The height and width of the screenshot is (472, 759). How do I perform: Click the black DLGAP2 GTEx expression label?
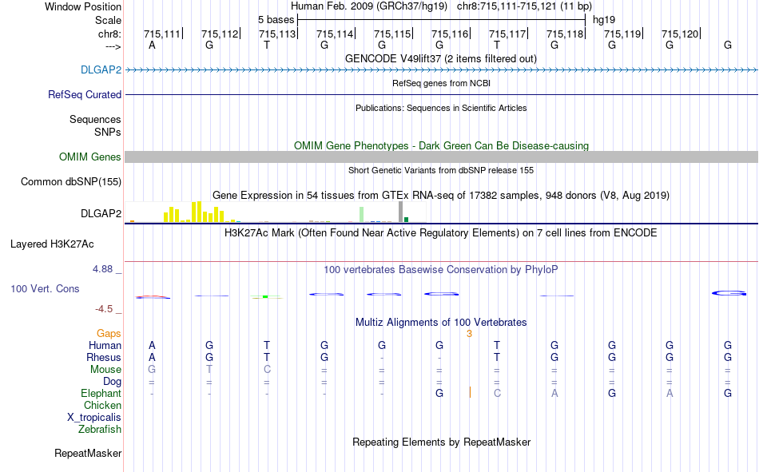point(101,213)
